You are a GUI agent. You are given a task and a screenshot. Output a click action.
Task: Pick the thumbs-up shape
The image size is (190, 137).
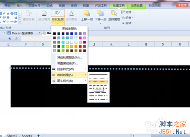16,17
